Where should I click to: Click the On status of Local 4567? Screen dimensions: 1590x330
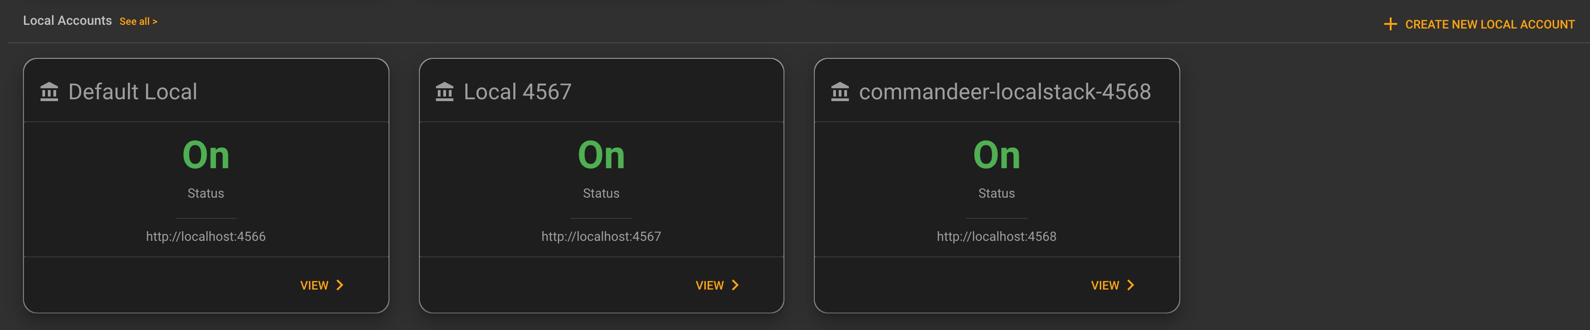(601, 155)
